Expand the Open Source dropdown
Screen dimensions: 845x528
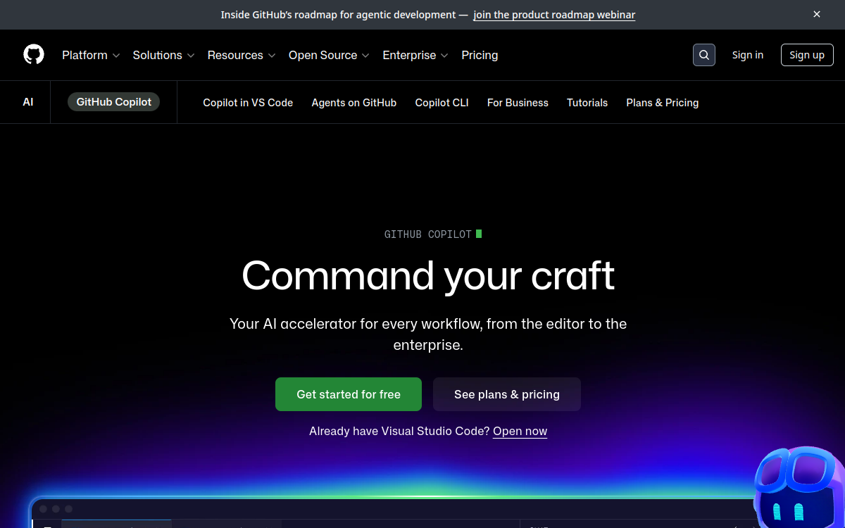pyautogui.click(x=328, y=55)
